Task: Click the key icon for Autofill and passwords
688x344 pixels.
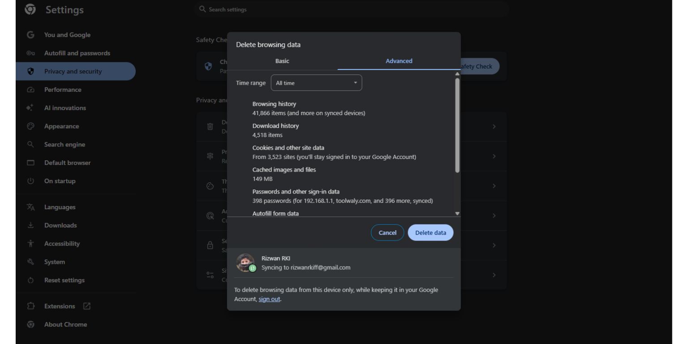Action: [30, 53]
